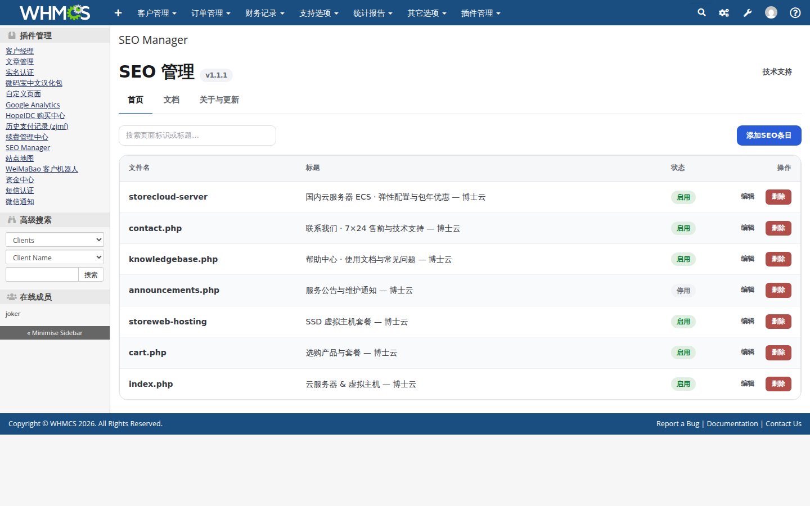The image size is (810, 506).
Task: Open 历史支付记录 (zjmf) sidebar link
Action: (x=37, y=126)
